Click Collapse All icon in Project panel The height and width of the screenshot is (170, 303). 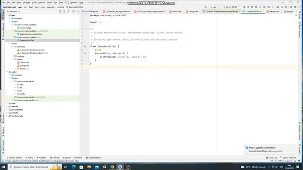coord(68,11)
